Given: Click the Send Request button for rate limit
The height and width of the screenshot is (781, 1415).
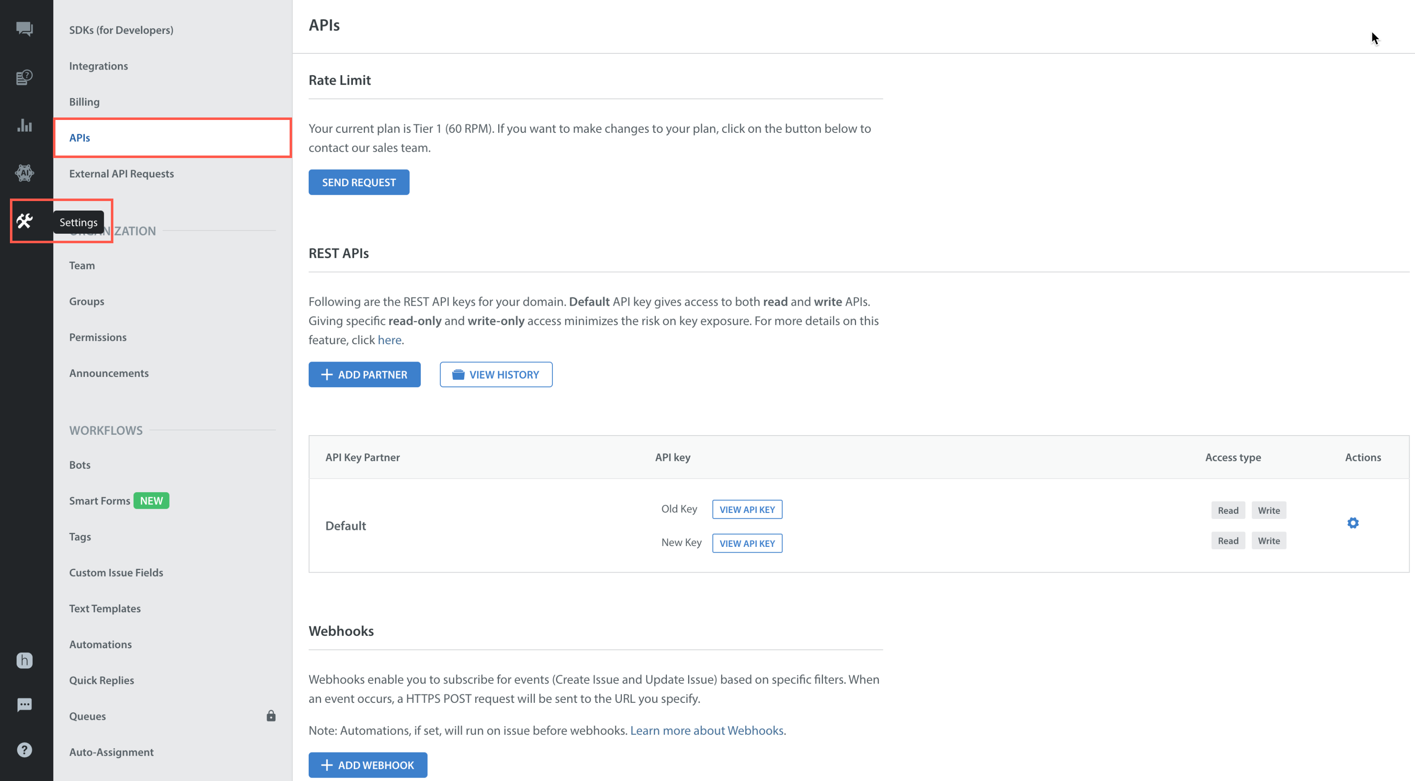Looking at the screenshot, I should 358,182.
